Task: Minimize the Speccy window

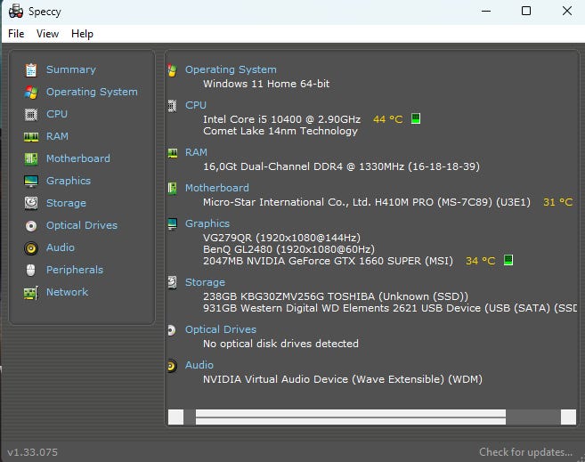Action: [486, 12]
